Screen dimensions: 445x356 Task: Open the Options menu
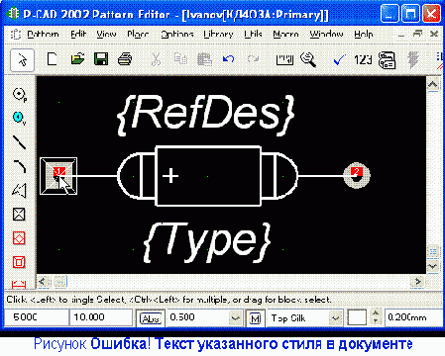pos(177,34)
